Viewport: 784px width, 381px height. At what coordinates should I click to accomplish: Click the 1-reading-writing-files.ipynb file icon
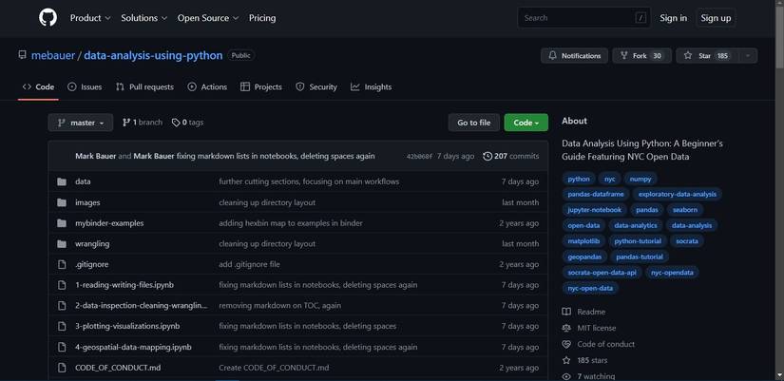pyautogui.click(x=62, y=285)
